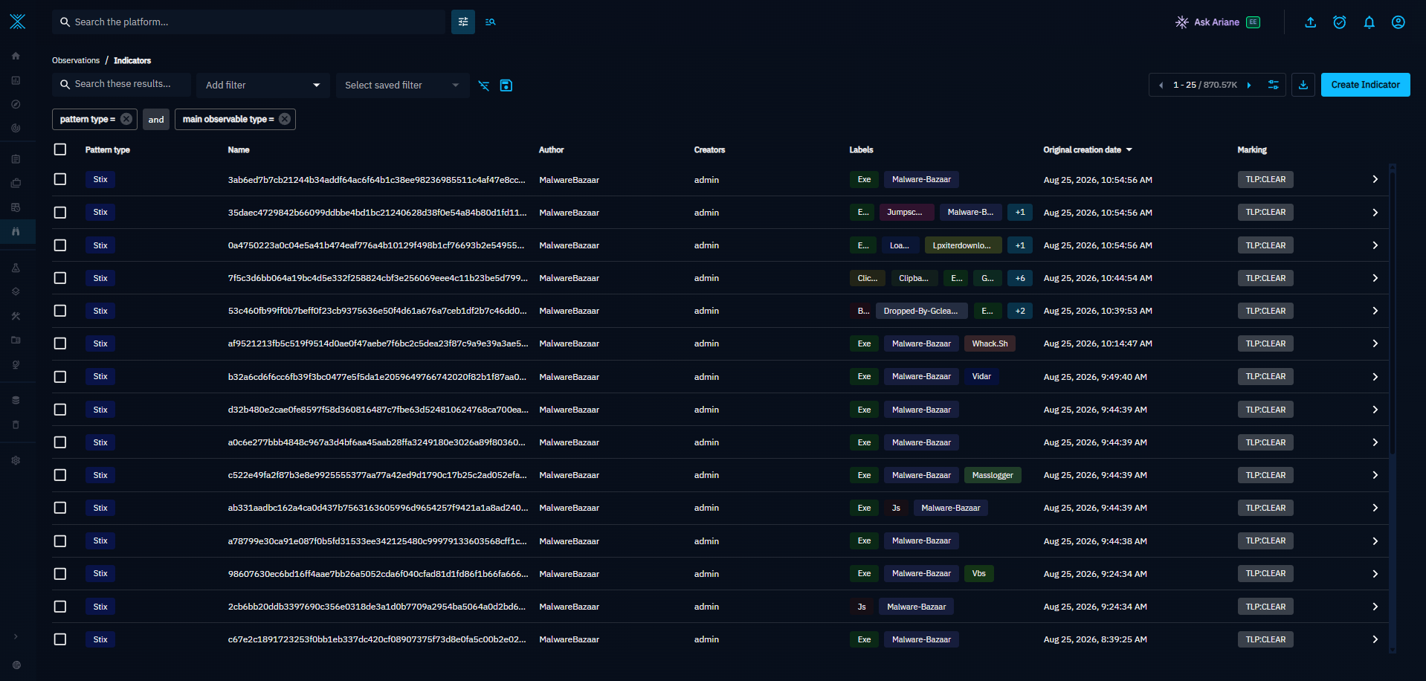1426x681 pixels.
Task: Open notifications bell
Action: pyautogui.click(x=1369, y=22)
